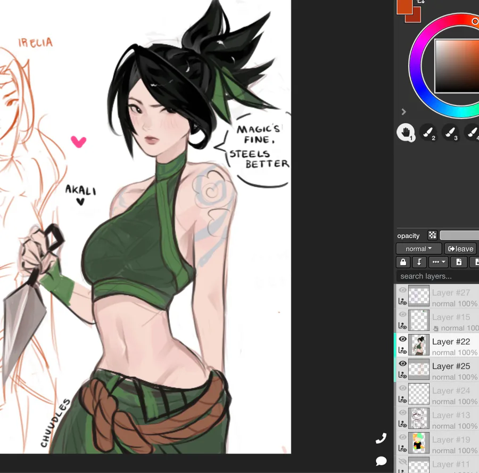
Task: Select Layer #11 by its name
Action: click(451, 464)
